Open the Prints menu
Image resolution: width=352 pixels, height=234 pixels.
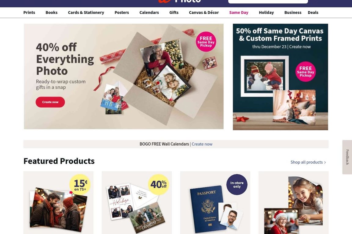(29, 12)
